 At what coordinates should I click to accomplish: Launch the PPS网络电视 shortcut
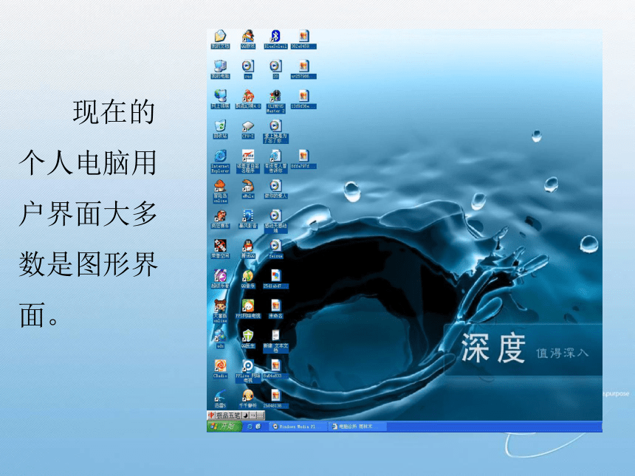(248, 308)
